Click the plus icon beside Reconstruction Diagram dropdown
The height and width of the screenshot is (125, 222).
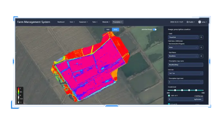coord(201,47)
